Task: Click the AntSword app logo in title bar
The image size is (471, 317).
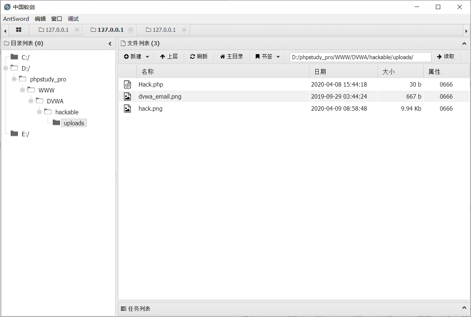Action: (x=7, y=7)
